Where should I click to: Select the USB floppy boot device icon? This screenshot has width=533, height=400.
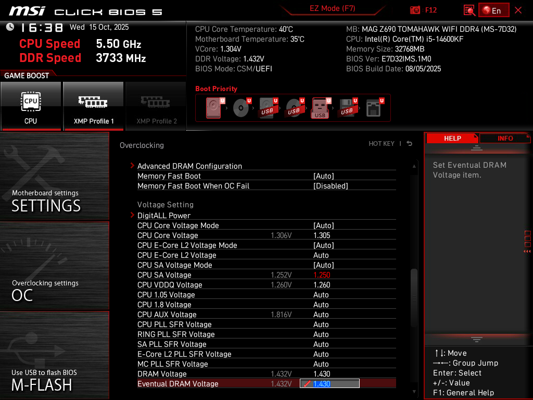coord(348,108)
